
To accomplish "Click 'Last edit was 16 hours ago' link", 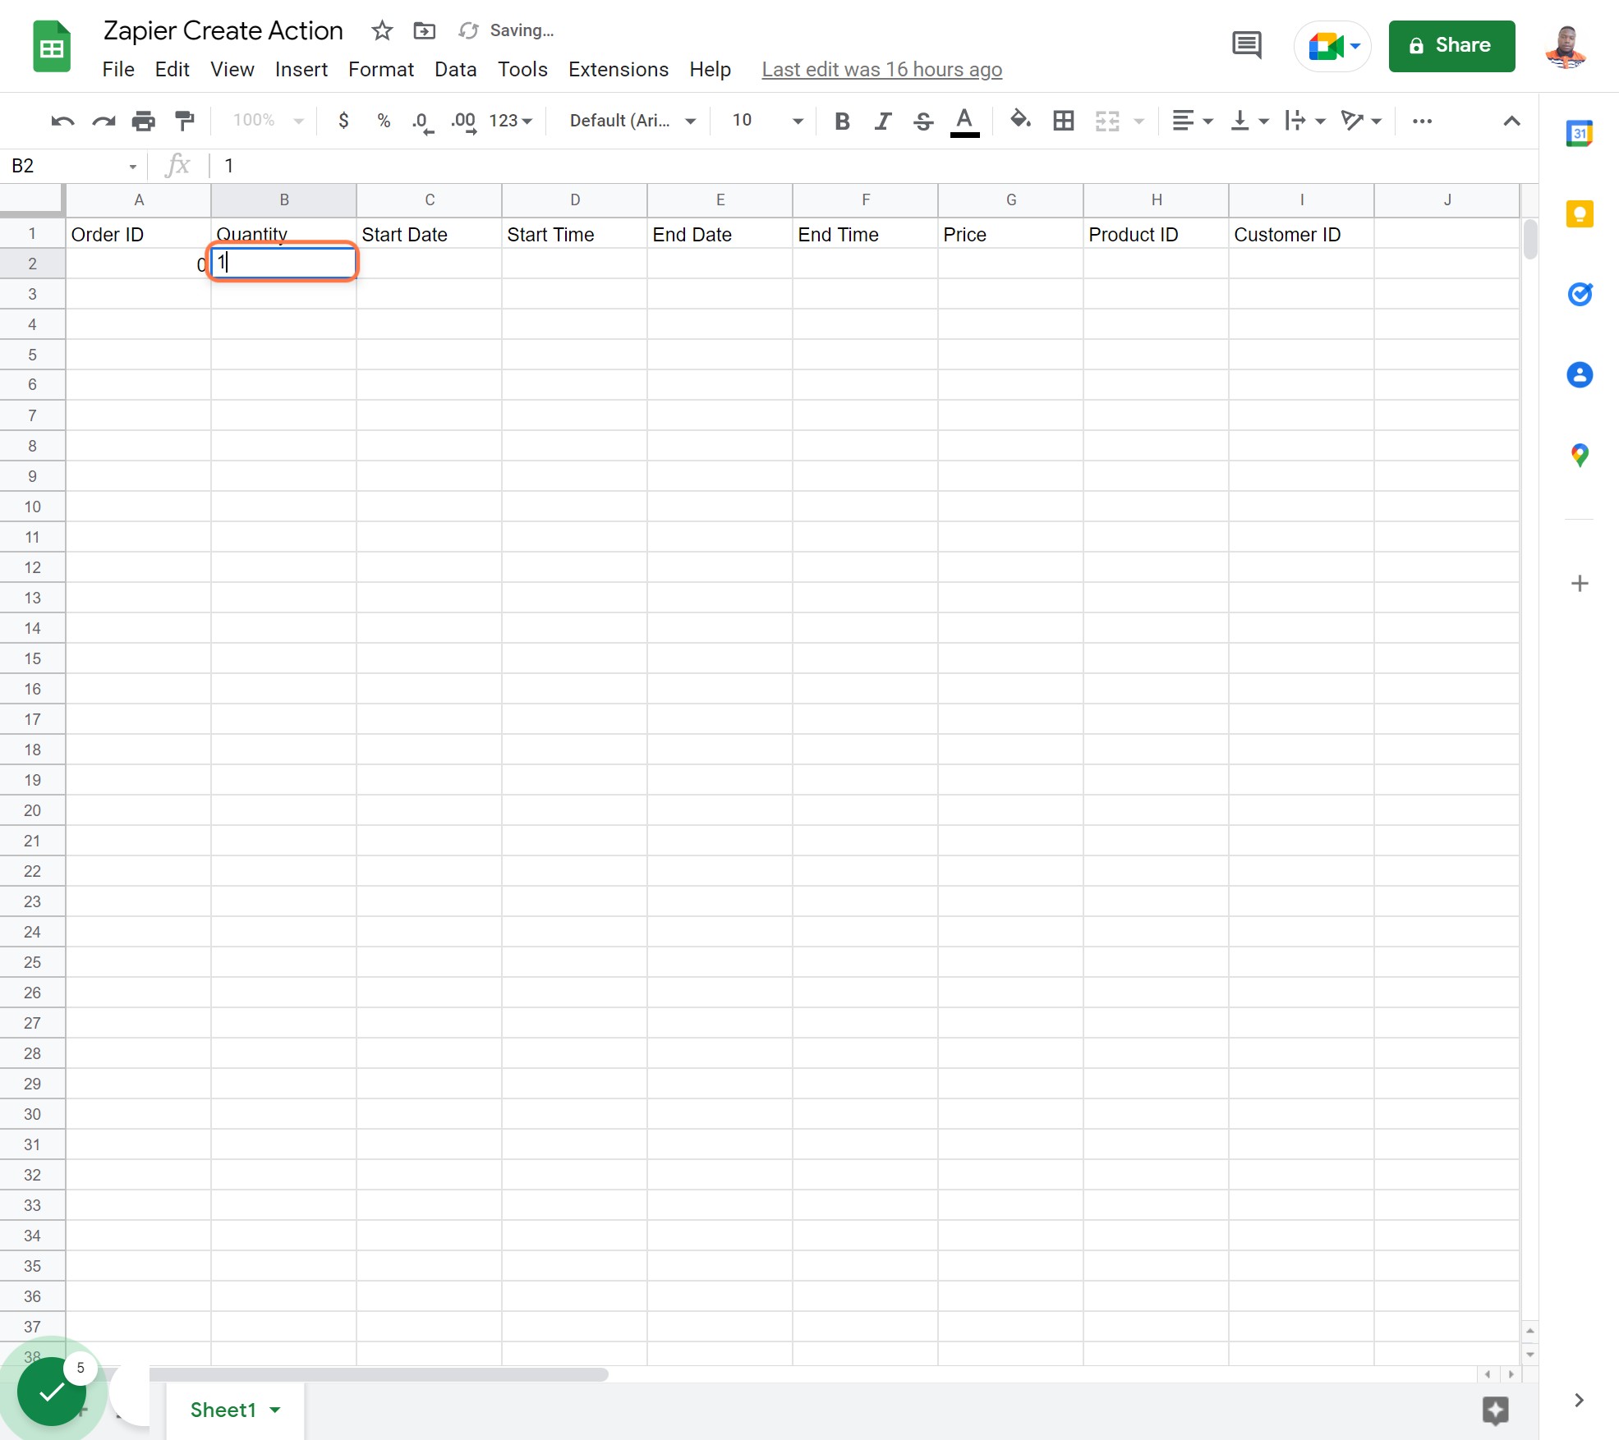I will [x=881, y=70].
